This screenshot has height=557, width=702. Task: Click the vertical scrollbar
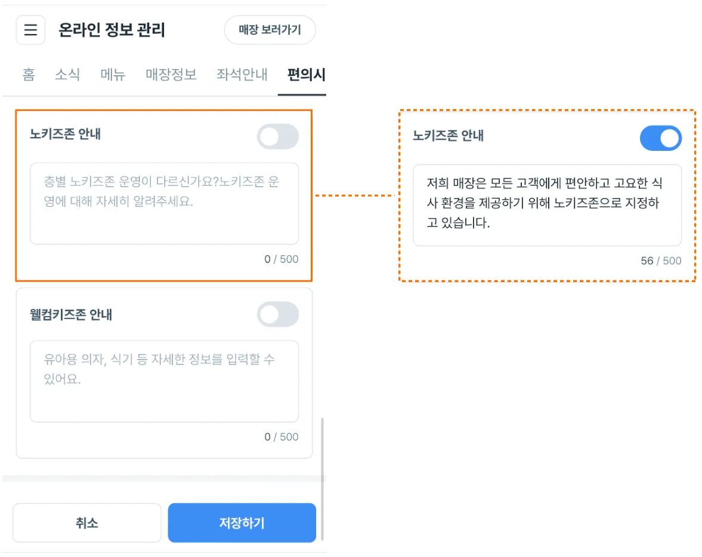[322, 479]
